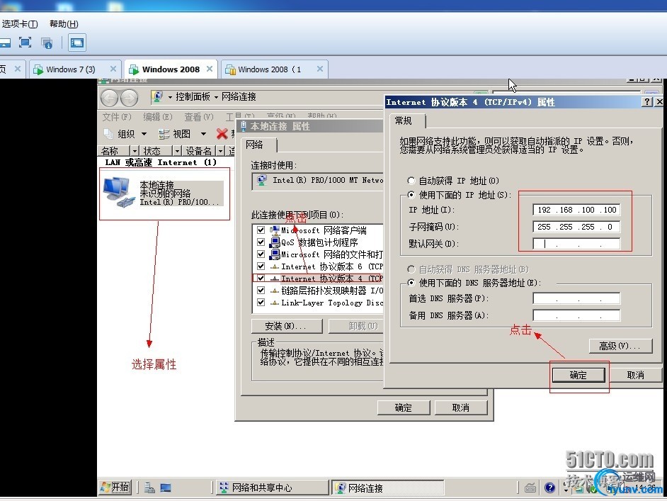Open the 开始 start menu
The height and width of the screenshot is (501, 667).
[115, 487]
